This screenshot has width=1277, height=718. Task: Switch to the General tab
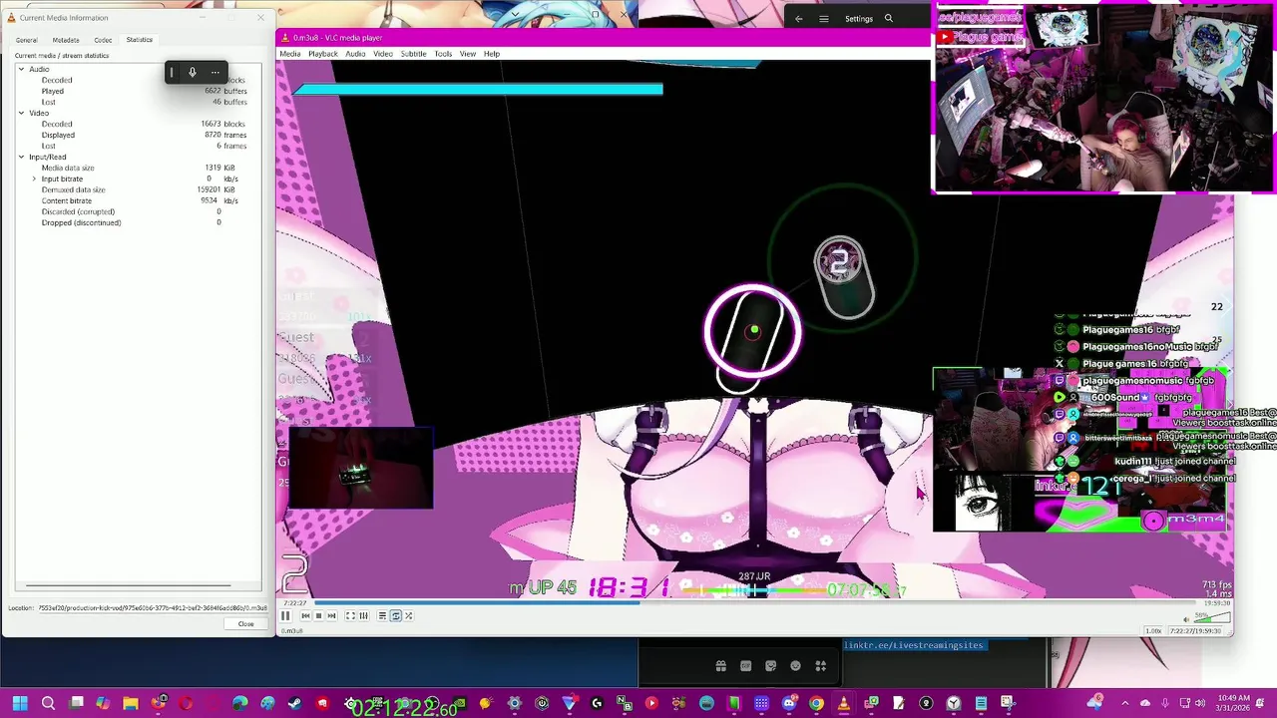pos(26,40)
